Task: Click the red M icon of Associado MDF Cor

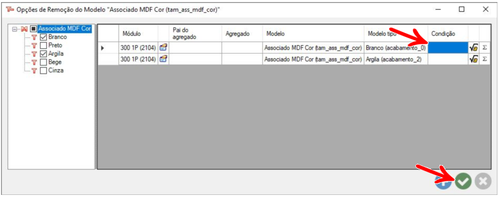Action: click(24, 29)
